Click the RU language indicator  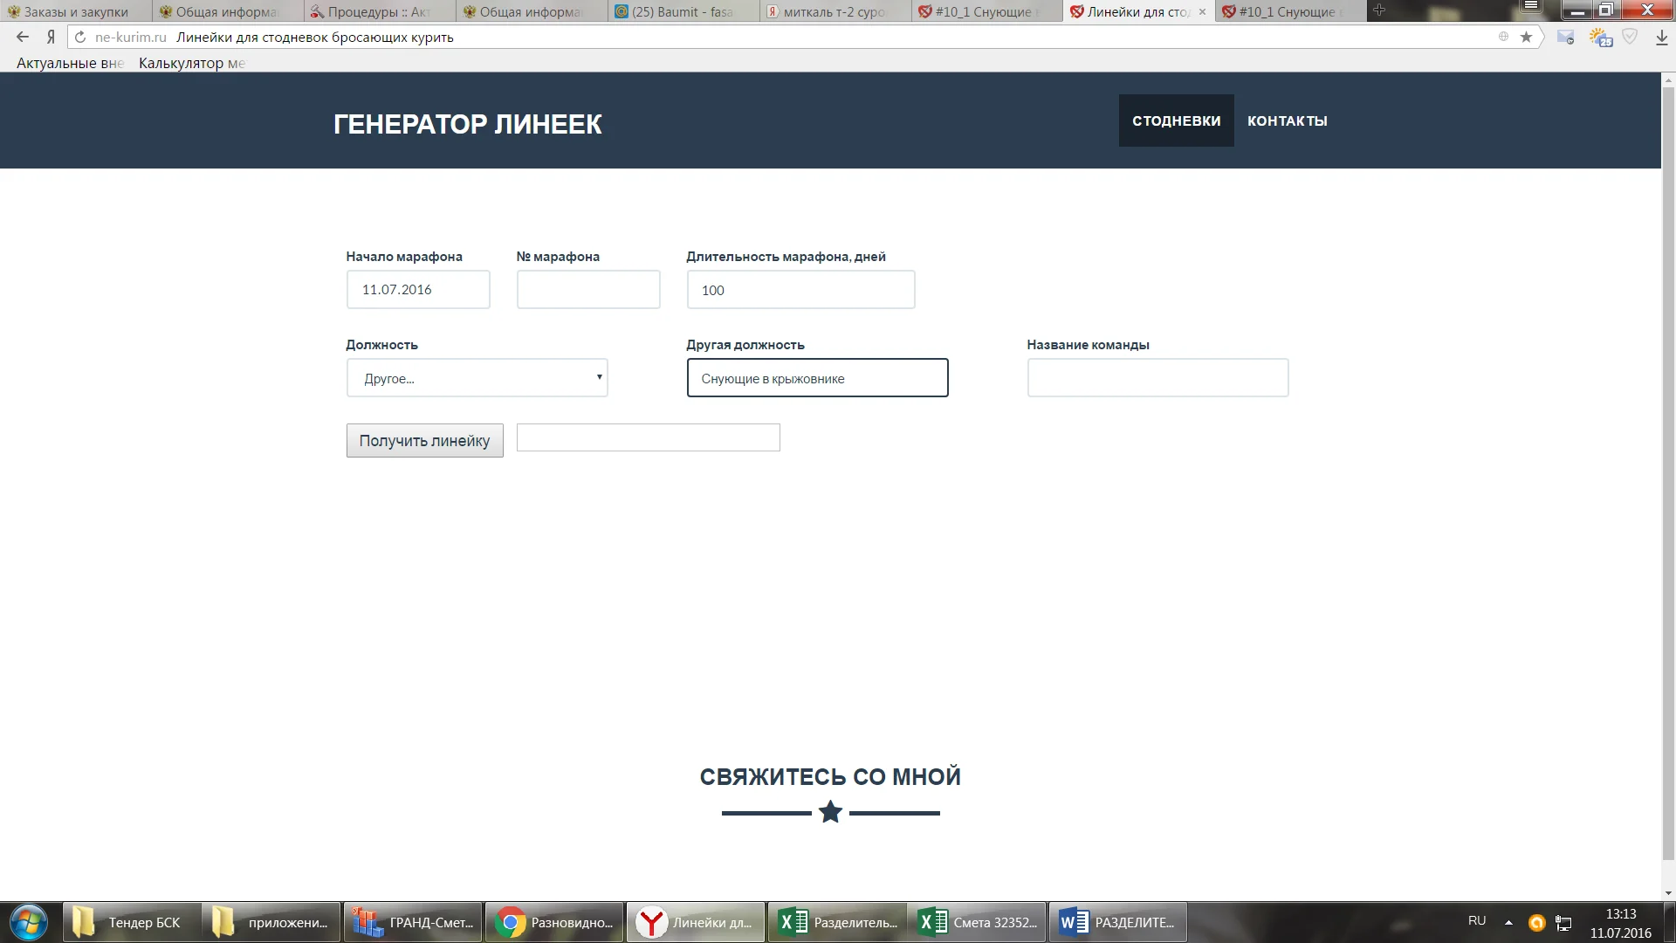tap(1476, 920)
